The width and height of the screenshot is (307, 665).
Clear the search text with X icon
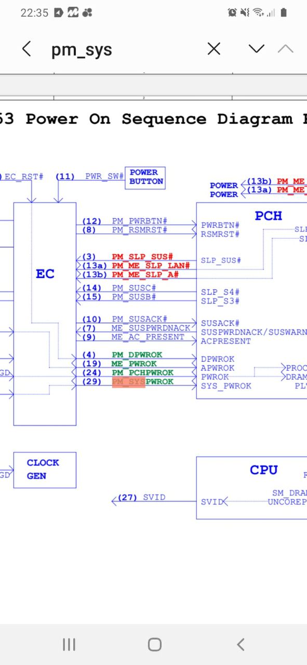[214, 49]
